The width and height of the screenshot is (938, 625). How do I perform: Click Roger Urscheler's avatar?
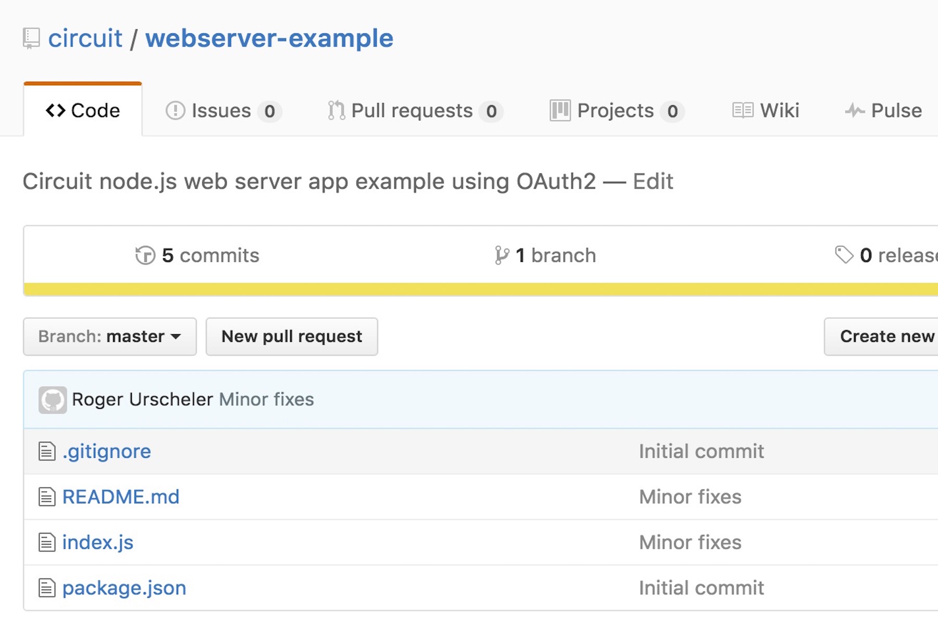point(53,399)
